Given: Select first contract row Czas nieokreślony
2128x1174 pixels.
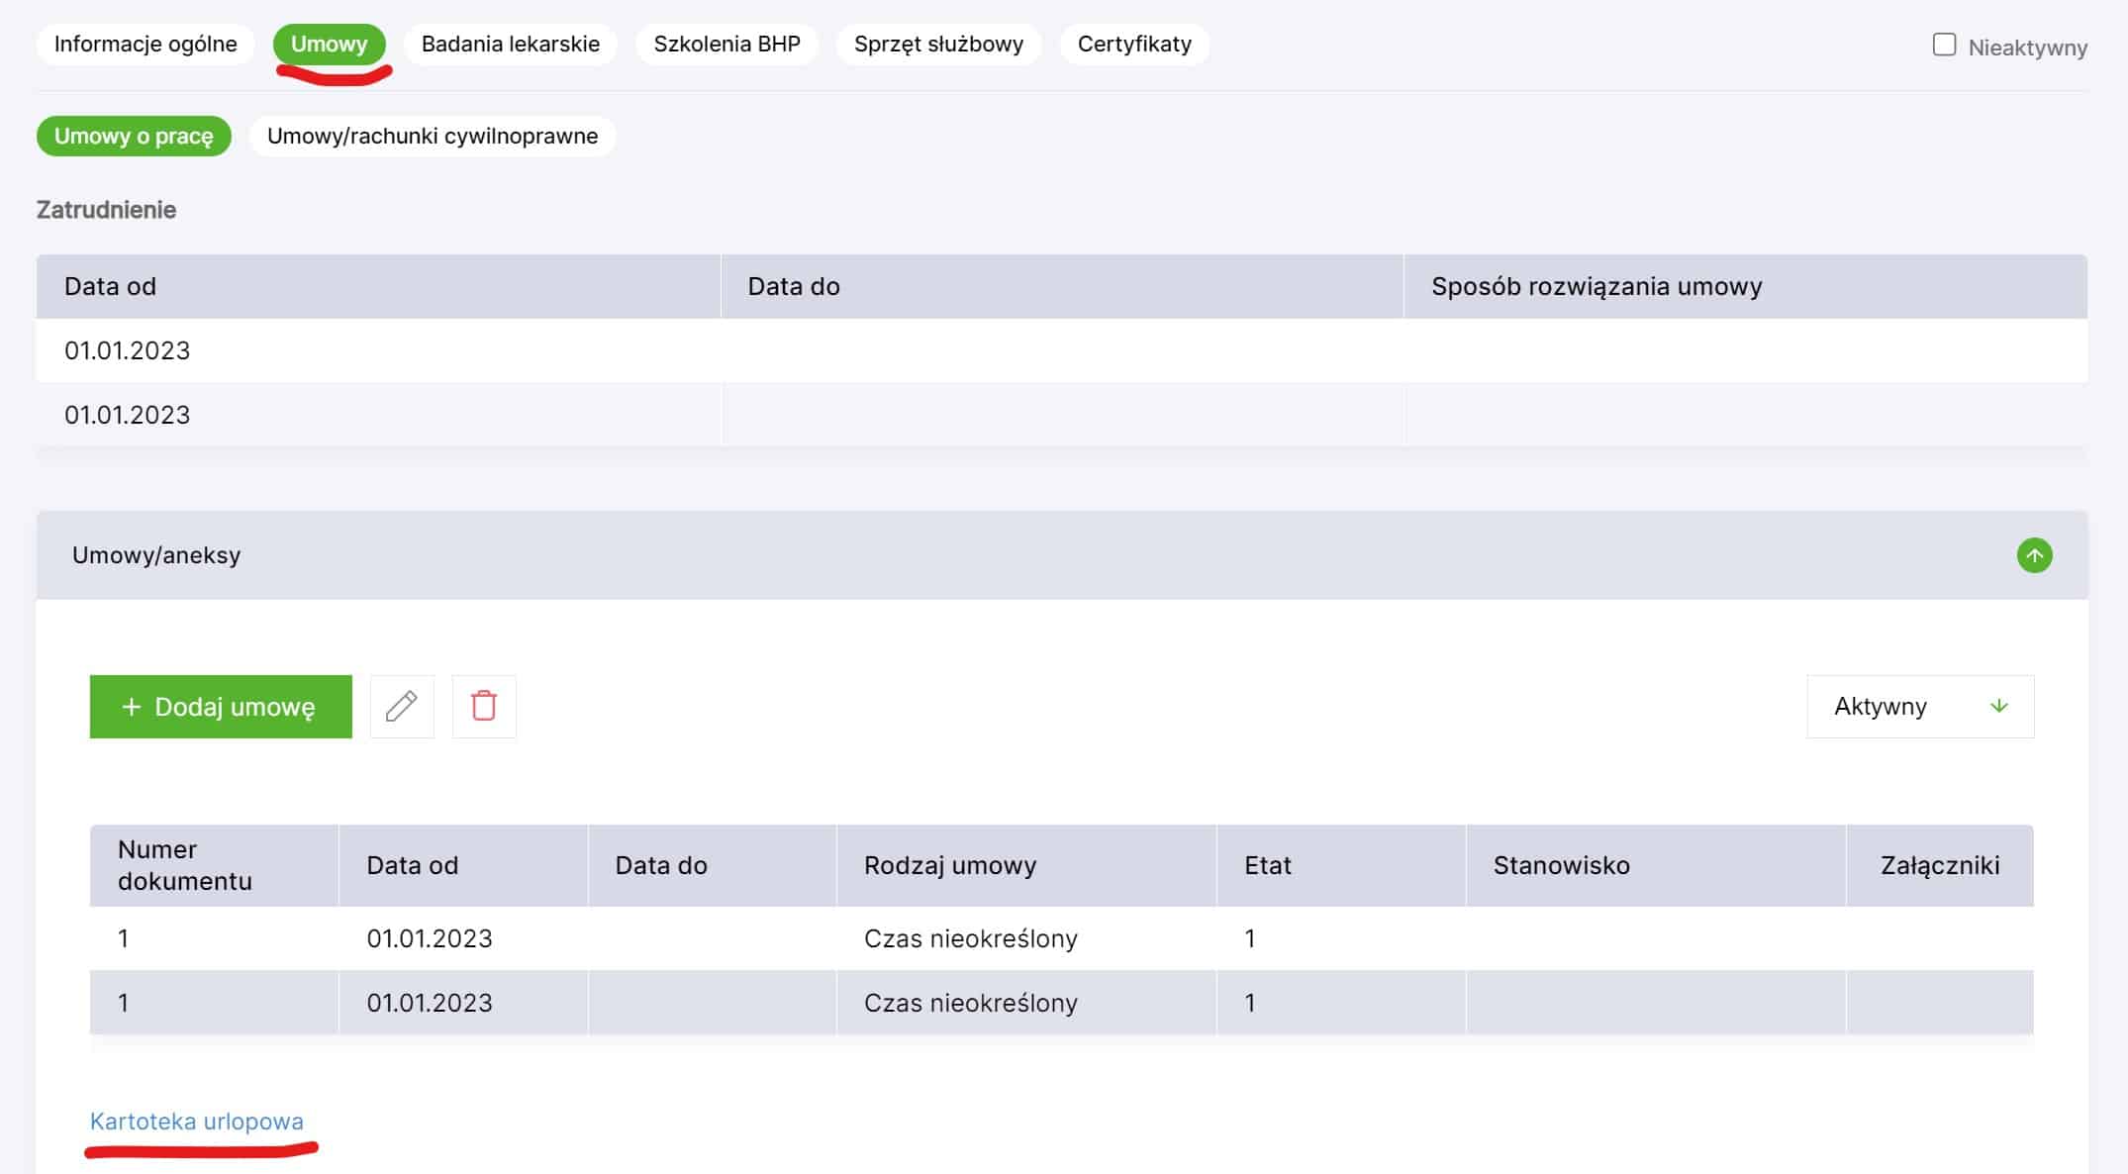Looking at the screenshot, I should click(1062, 938).
